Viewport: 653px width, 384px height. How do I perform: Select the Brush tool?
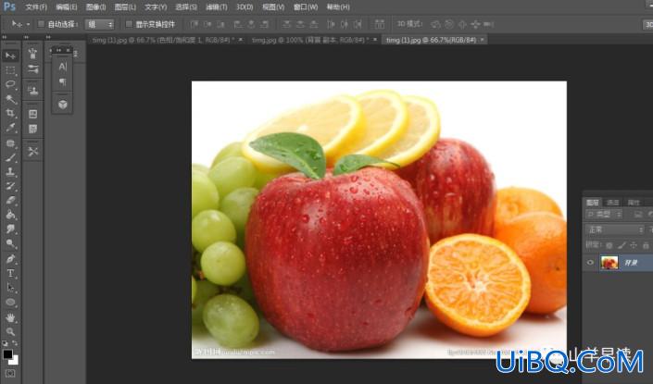click(10, 158)
